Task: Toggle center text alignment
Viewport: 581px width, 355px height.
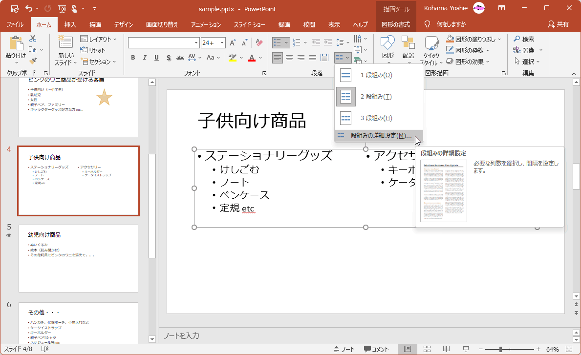Action: [x=289, y=58]
